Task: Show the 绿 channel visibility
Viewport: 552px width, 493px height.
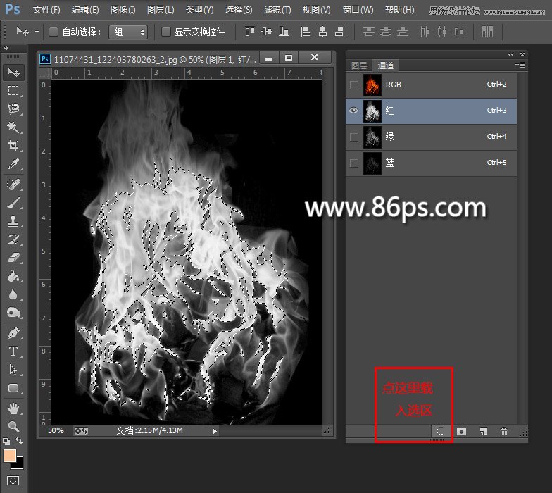Action: pyautogui.click(x=354, y=137)
